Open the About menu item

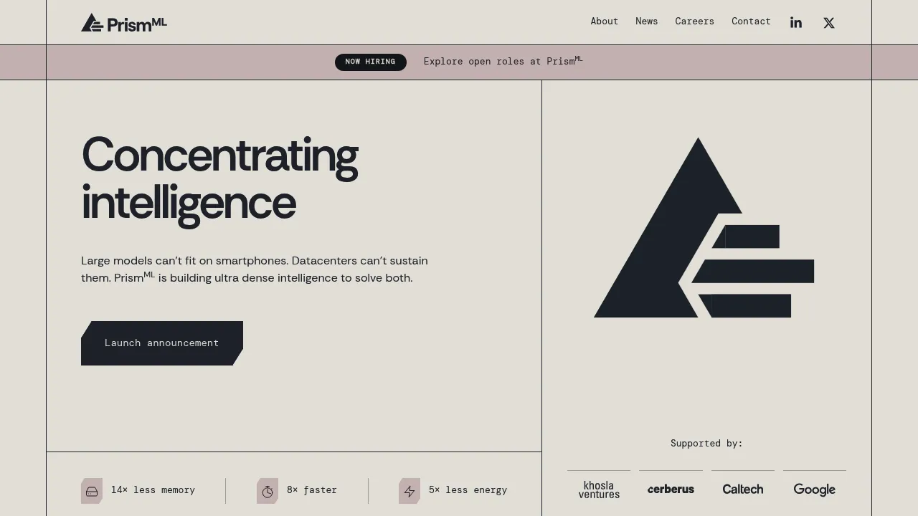pos(605,21)
